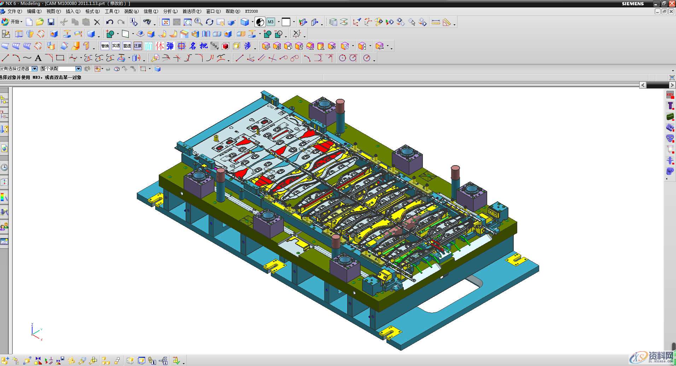Click the white background color swatch
Screen dimensions: 676x366
coord(286,22)
